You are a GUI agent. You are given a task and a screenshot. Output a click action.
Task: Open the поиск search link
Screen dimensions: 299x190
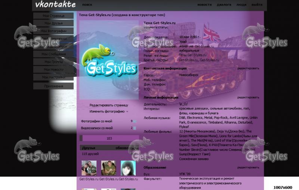point(87,4)
